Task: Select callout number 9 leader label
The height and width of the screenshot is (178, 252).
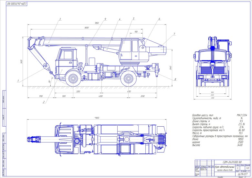Action: pos(105,19)
